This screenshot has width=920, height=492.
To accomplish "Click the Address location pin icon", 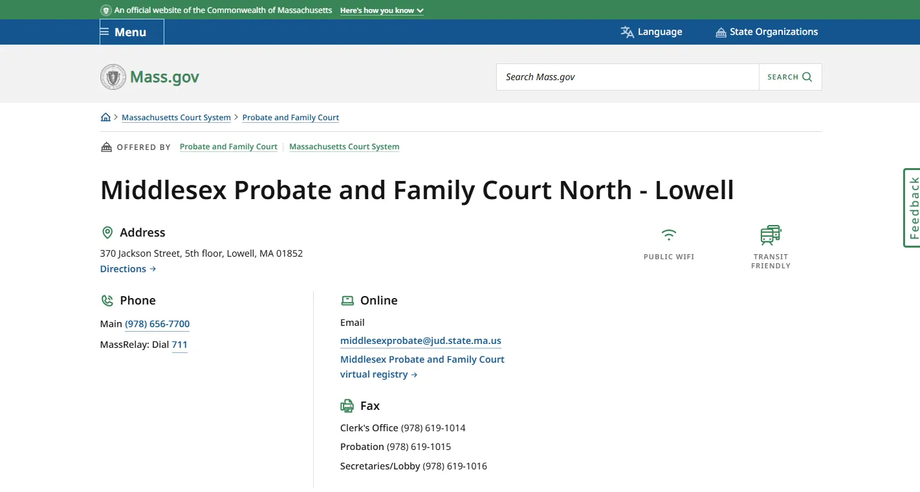I will click(x=107, y=233).
